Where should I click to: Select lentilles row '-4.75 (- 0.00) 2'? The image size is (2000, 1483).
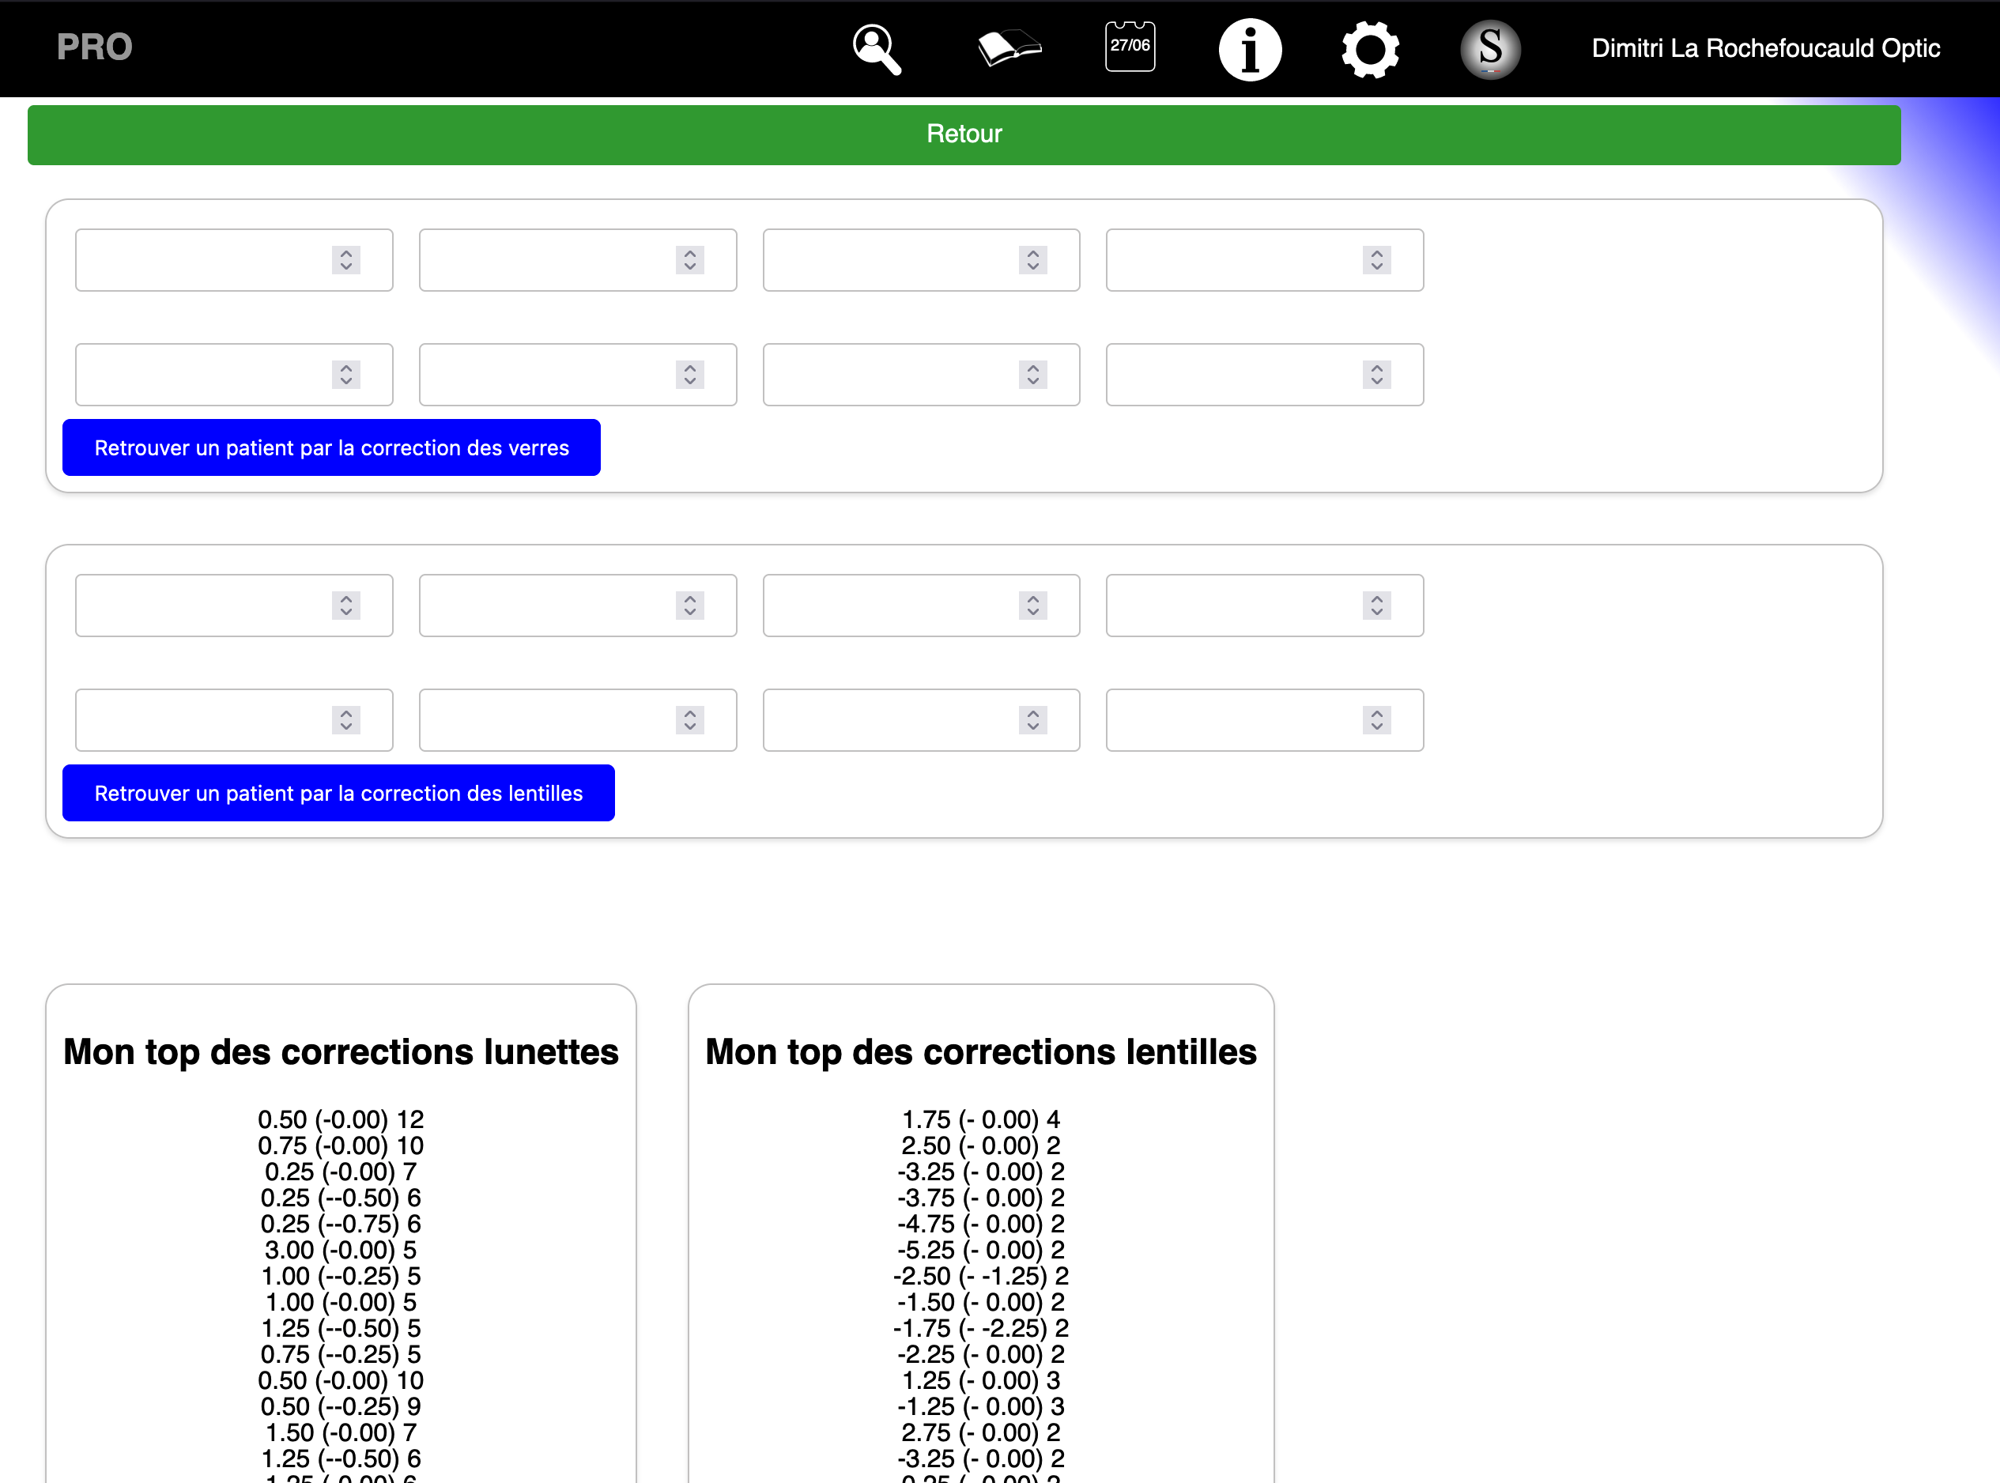981,1225
